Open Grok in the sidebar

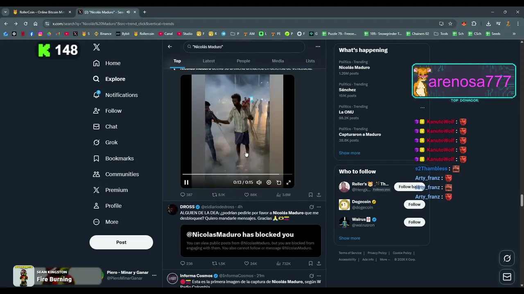[x=106, y=143]
